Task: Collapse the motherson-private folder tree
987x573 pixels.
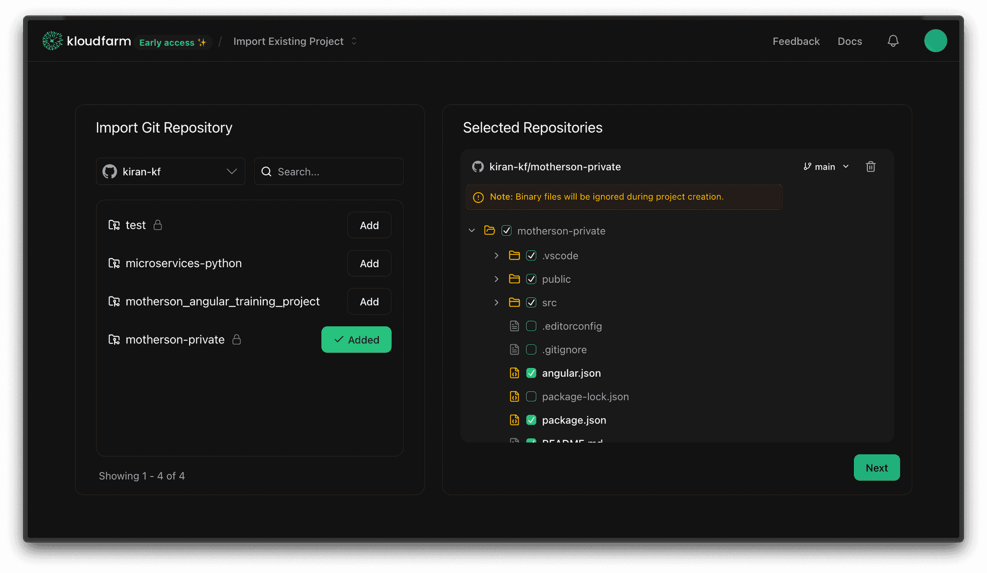Action: pyautogui.click(x=472, y=230)
